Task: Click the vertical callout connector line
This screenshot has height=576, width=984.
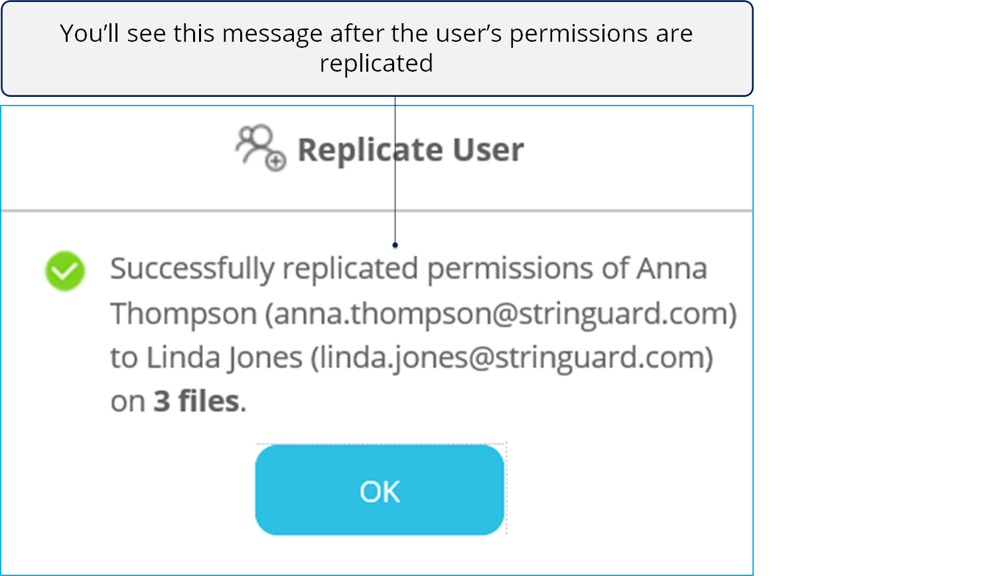Action: (395, 170)
